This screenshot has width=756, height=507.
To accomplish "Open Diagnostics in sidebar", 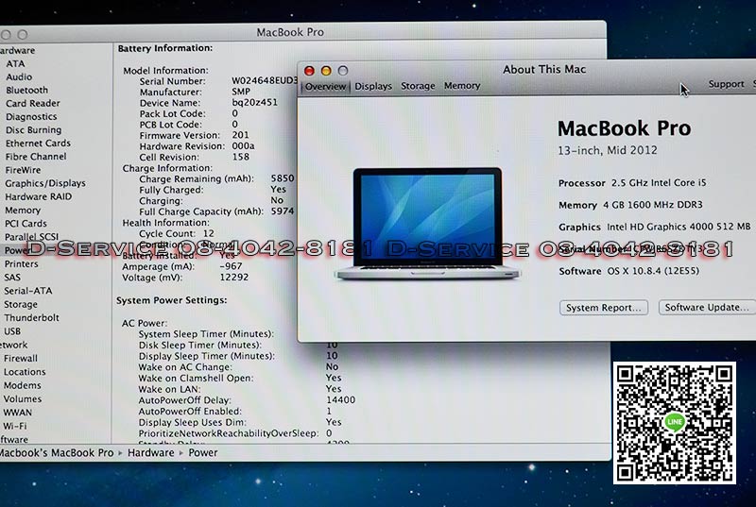I will tap(31, 116).
